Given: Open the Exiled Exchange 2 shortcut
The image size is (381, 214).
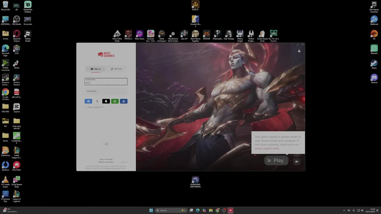Looking at the screenshot, I should coord(162,36).
